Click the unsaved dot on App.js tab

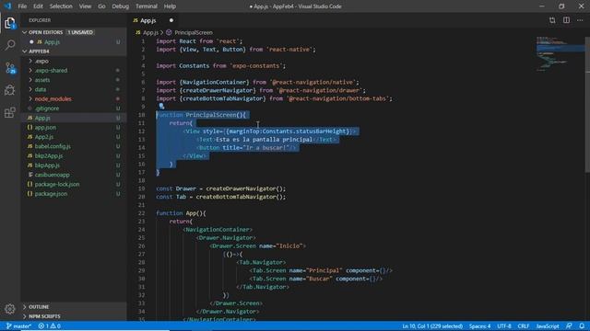coord(171,20)
